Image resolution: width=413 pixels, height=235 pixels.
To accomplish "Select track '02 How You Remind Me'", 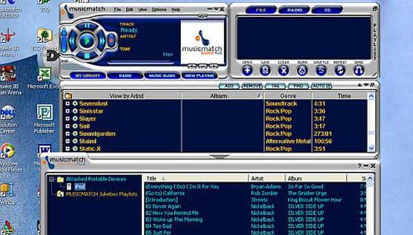I will tap(172, 213).
